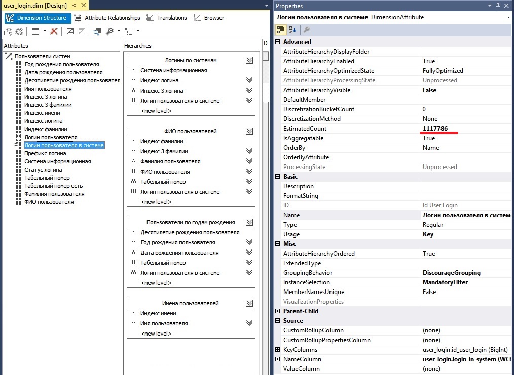
Task: Open the Browser tab
Action: [x=209, y=18]
